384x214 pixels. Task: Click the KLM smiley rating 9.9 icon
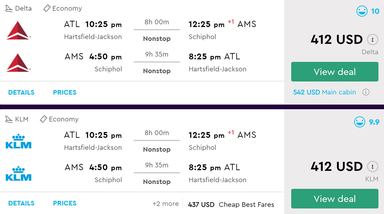(360, 122)
